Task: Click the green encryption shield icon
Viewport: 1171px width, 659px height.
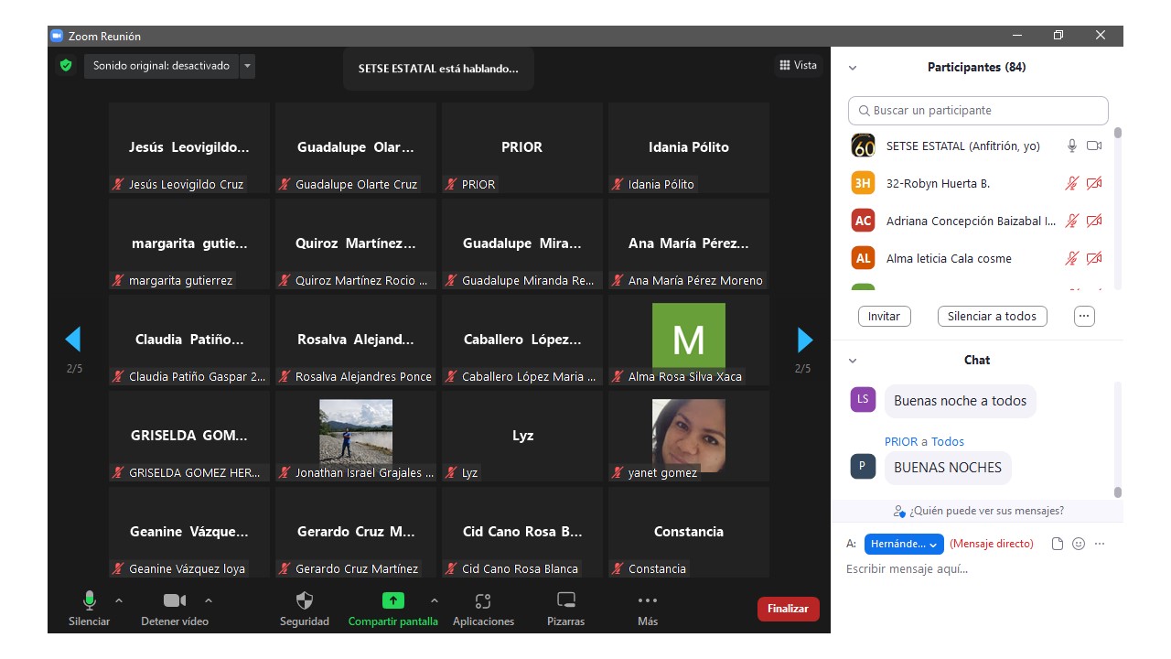Action: point(65,66)
